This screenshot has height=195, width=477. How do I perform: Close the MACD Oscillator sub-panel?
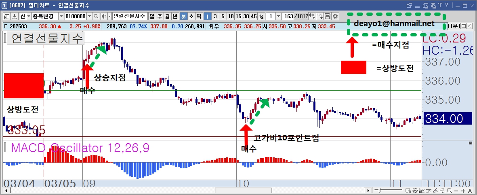click(x=471, y=143)
